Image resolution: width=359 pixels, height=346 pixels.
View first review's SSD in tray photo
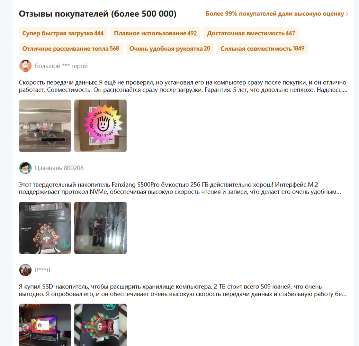point(45,126)
